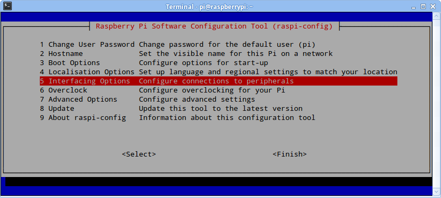Open the Overclock entry

pyautogui.click(x=219, y=90)
